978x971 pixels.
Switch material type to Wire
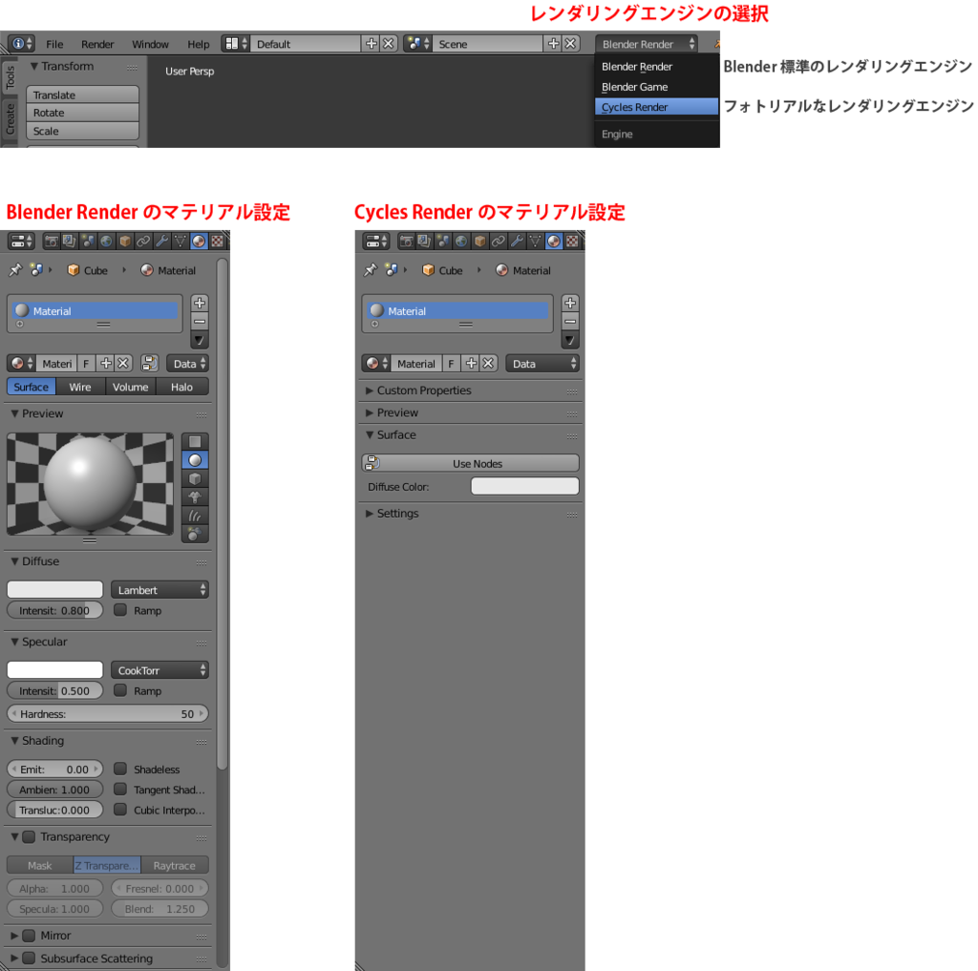[x=80, y=387]
